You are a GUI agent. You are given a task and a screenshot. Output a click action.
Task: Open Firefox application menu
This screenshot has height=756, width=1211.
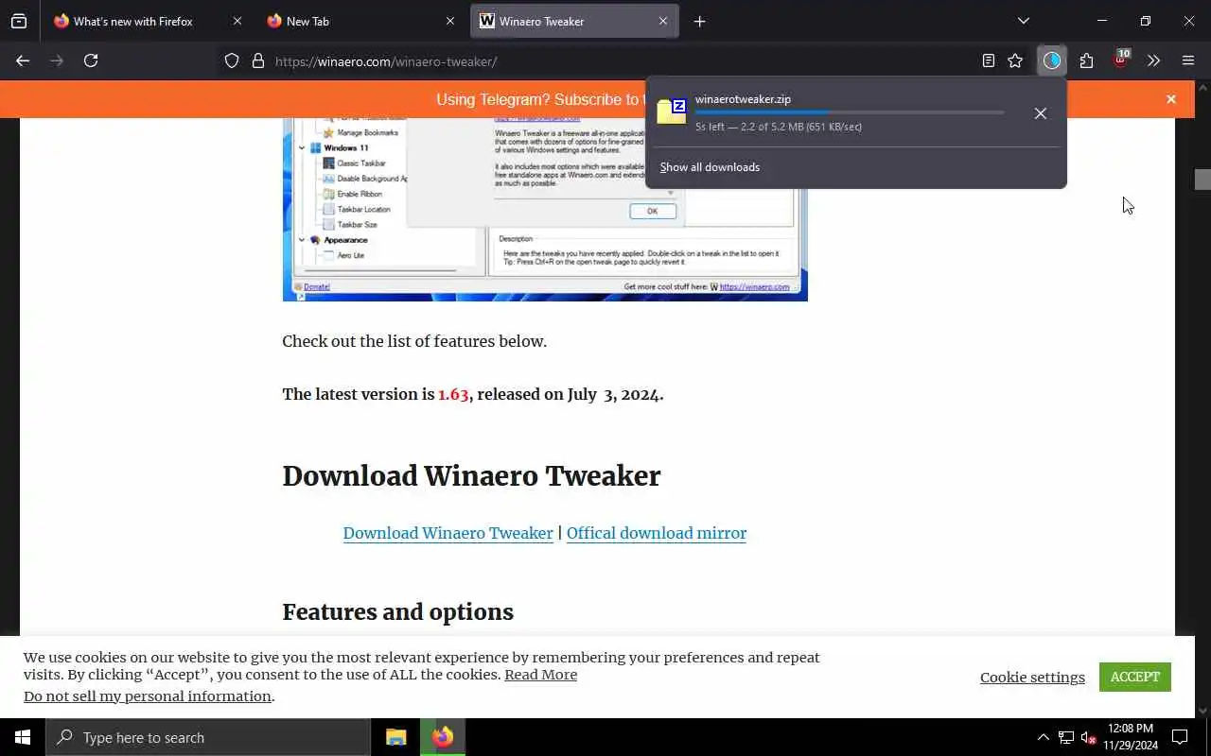coord(1188,60)
